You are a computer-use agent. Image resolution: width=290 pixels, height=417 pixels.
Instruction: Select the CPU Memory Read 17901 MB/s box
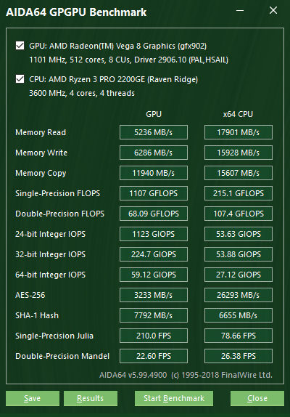pyautogui.click(x=239, y=132)
